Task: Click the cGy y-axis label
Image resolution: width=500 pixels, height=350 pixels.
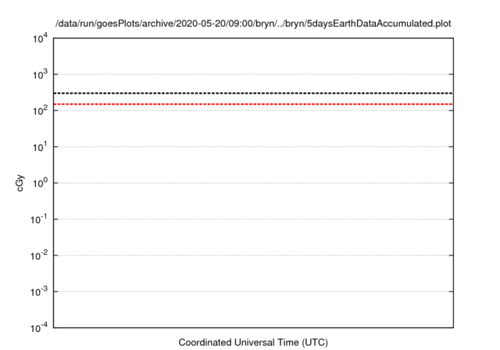Action: coord(20,183)
